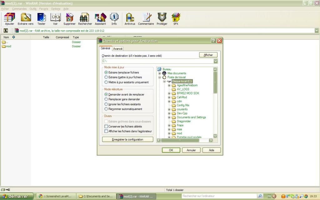Expand Dev-Cpp folder node
320x200 pixels.
click(x=169, y=113)
